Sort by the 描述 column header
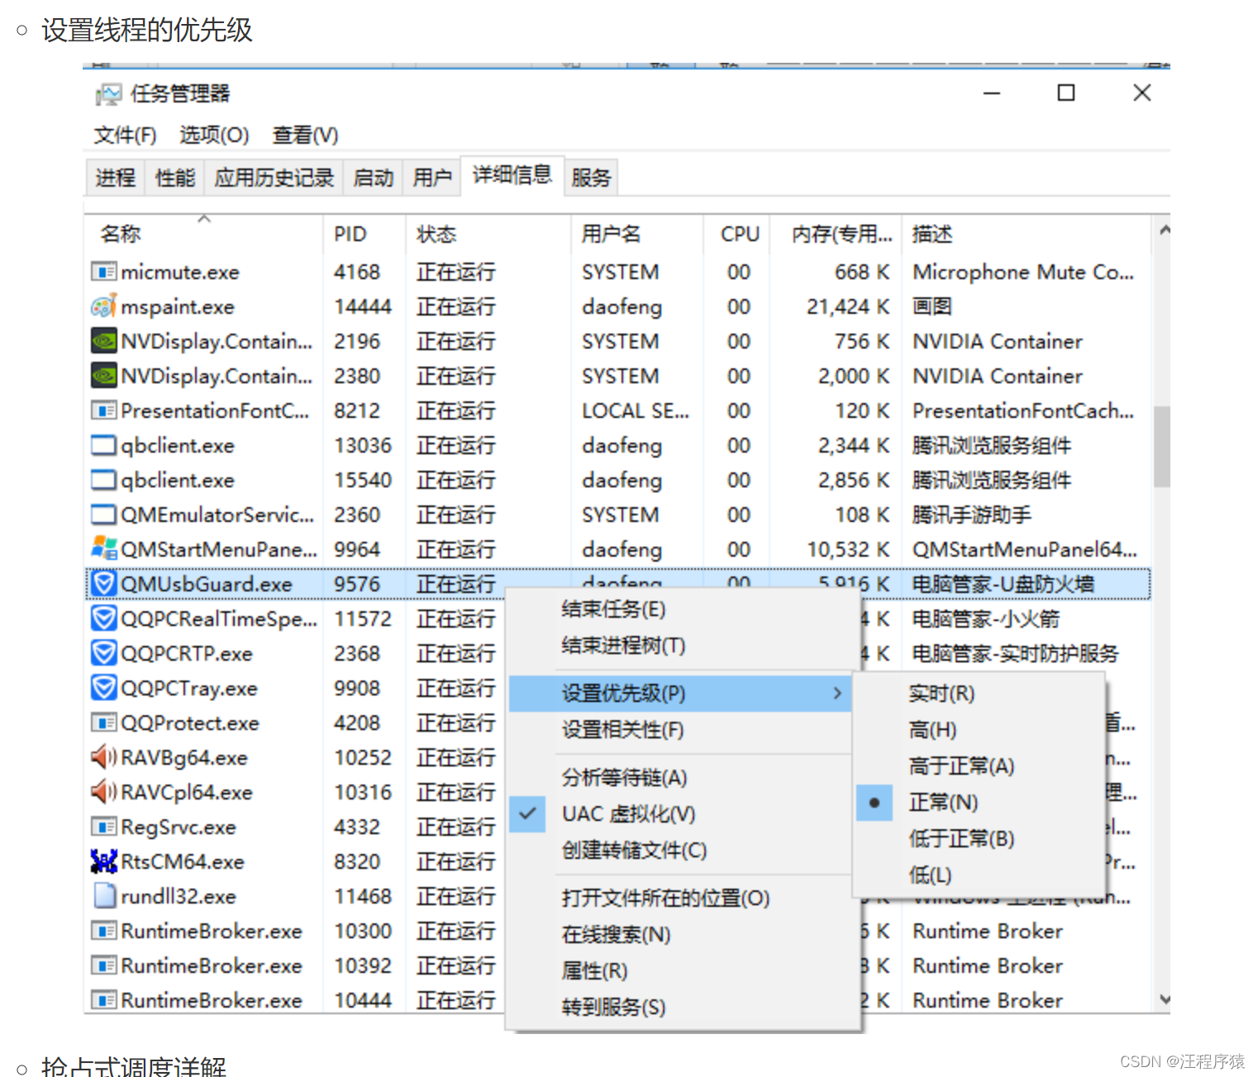The width and height of the screenshot is (1258, 1077). 1025,234
